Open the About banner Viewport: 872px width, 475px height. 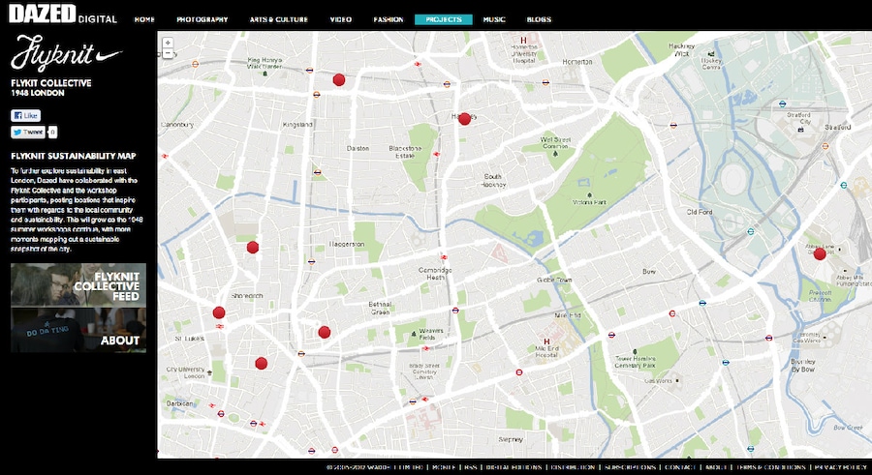[x=78, y=331]
